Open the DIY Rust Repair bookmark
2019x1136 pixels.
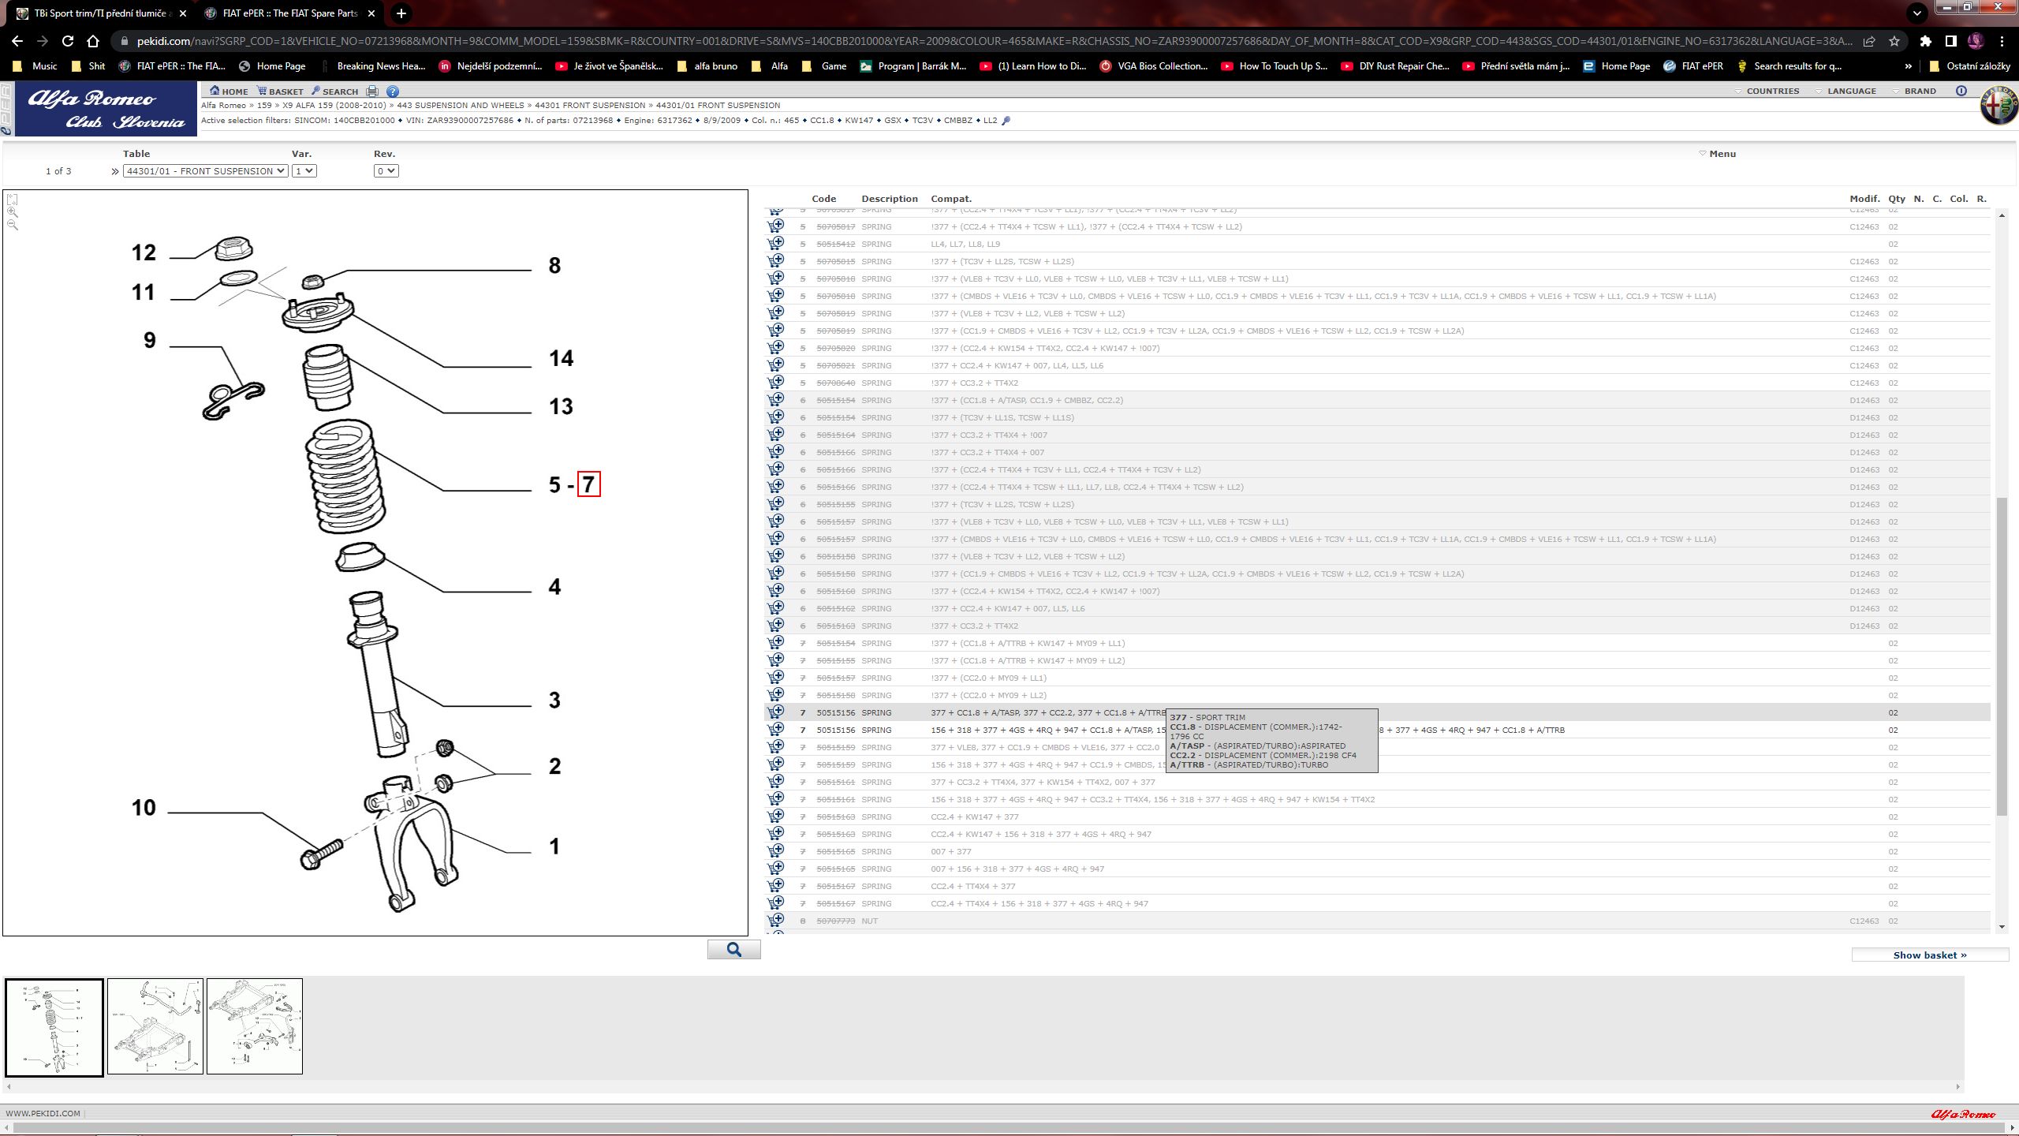coord(1395,66)
